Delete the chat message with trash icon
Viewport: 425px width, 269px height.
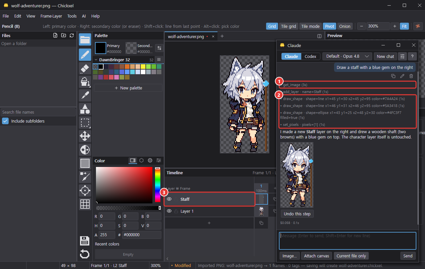(411, 76)
